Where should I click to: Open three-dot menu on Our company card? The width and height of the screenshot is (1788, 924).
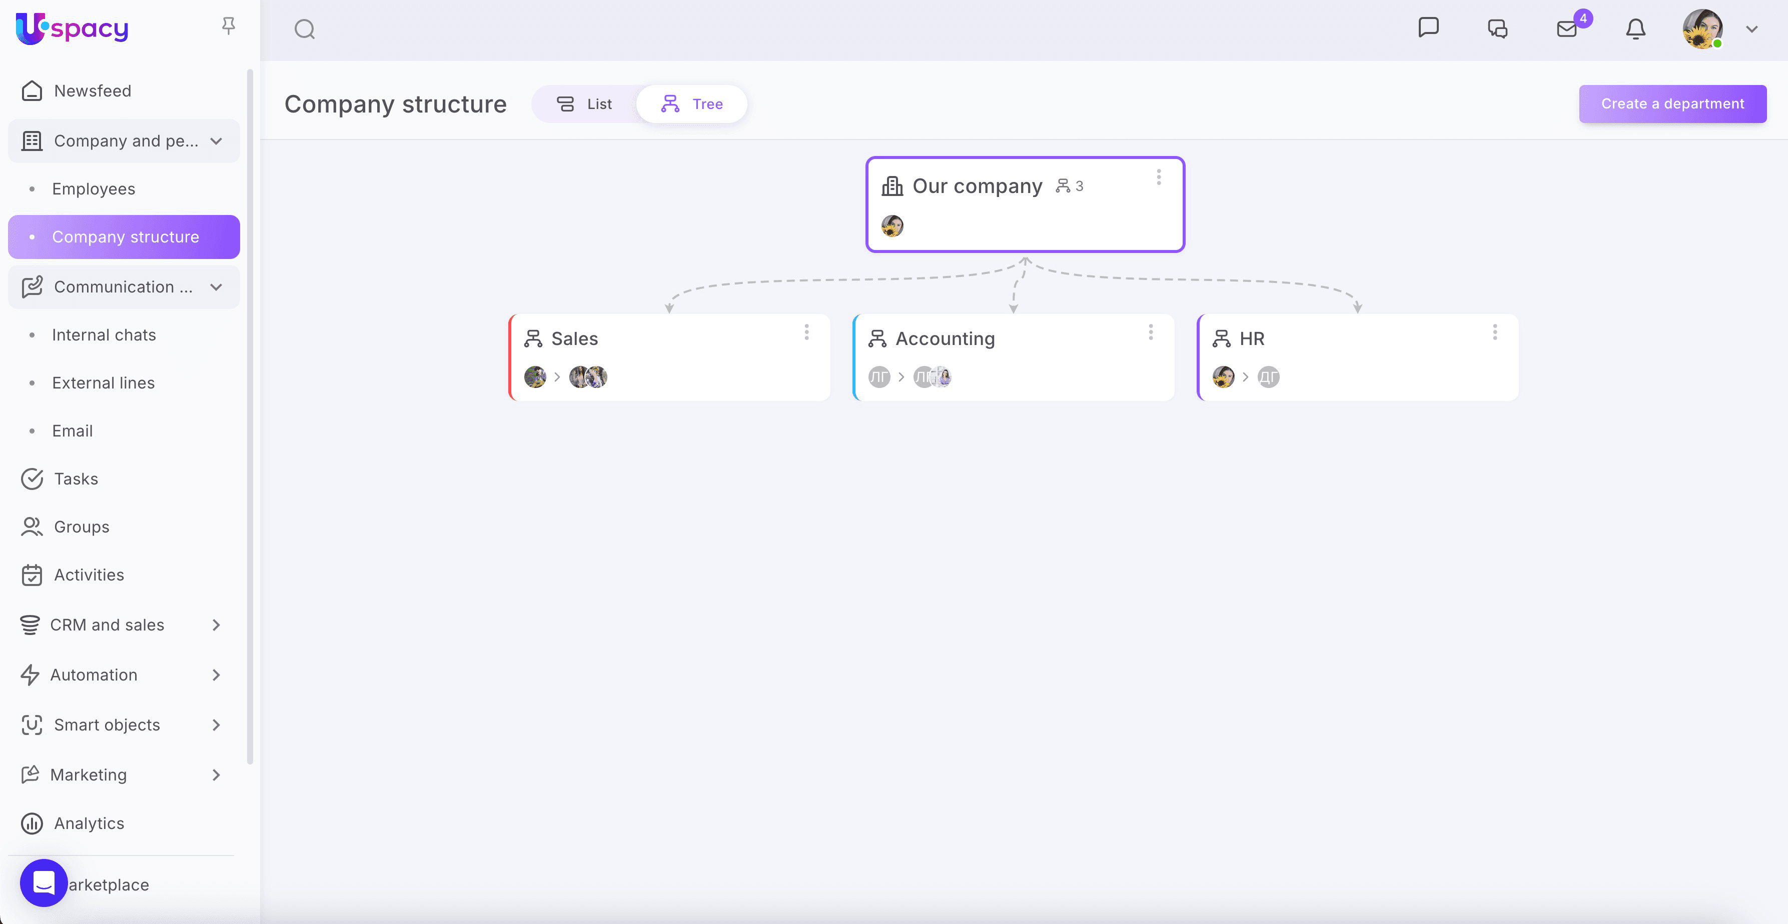pyautogui.click(x=1159, y=177)
